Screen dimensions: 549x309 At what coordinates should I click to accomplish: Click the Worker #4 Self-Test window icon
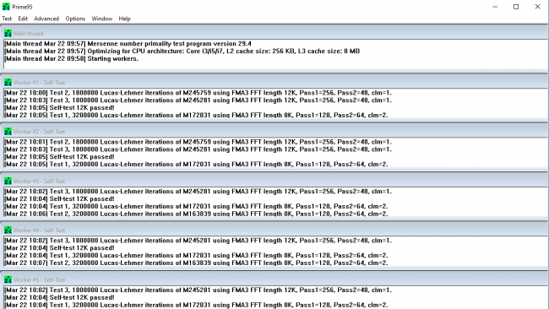click(x=8, y=230)
